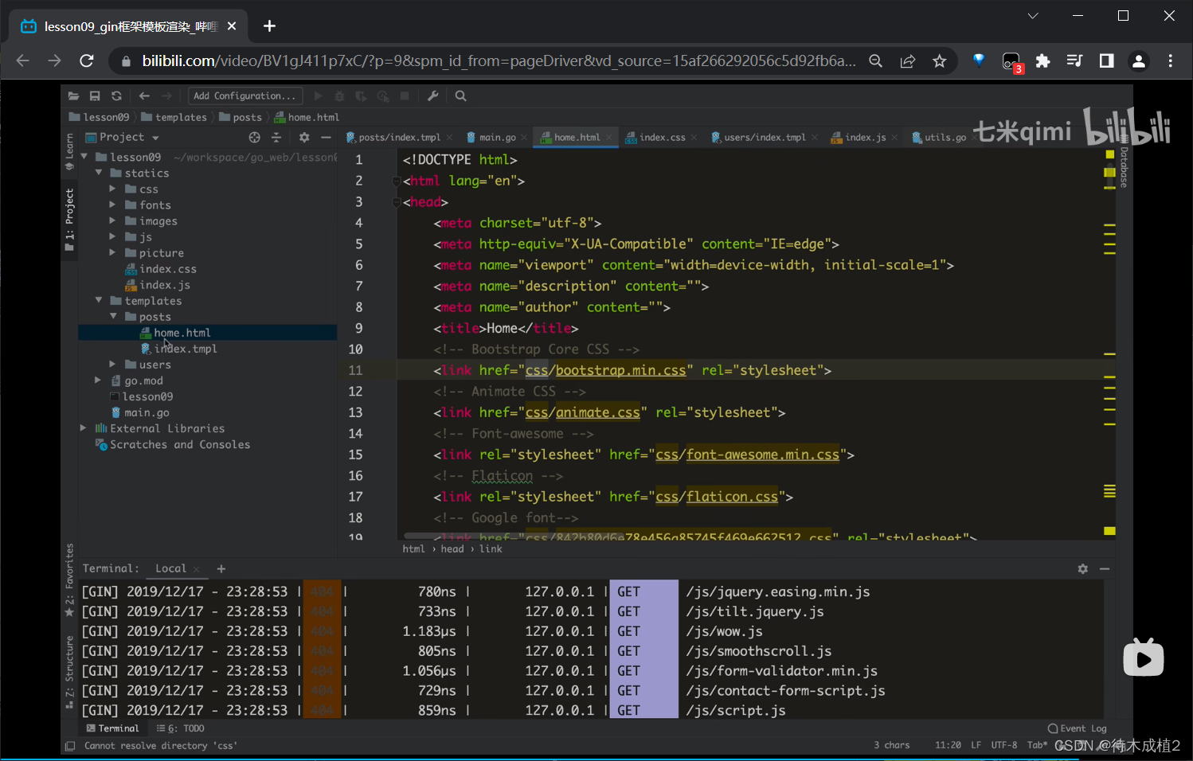Open the browser extensions puzzle icon
1193x761 pixels.
click(x=1042, y=61)
